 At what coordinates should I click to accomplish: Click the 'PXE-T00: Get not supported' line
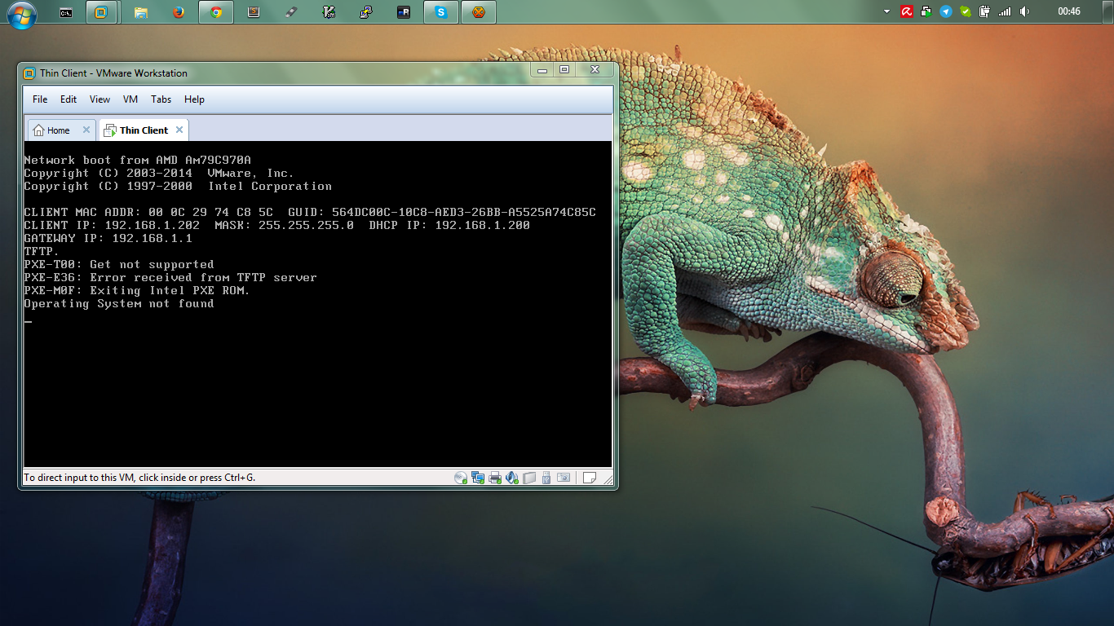[x=119, y=265]
